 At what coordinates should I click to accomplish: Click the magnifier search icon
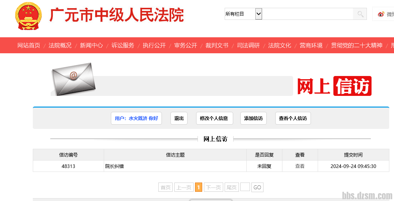pos(360,14)
